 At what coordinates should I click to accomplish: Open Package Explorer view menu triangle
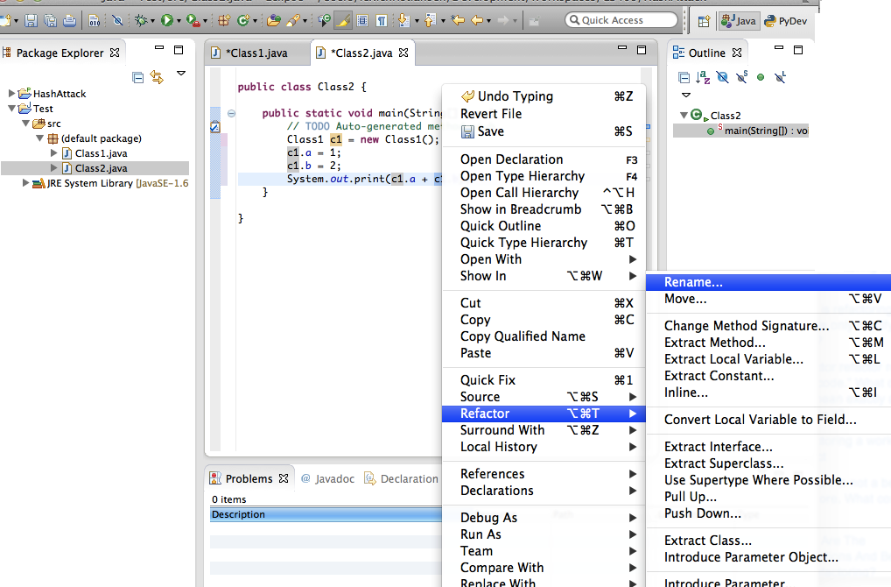[x=181, y=73]
